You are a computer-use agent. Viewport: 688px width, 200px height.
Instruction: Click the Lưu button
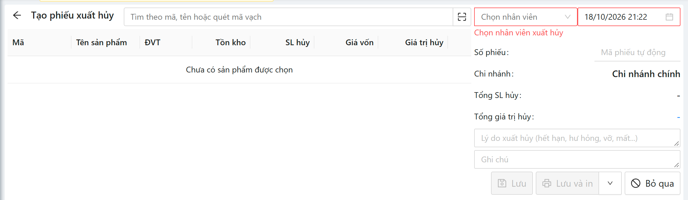(x=512, y=183)
